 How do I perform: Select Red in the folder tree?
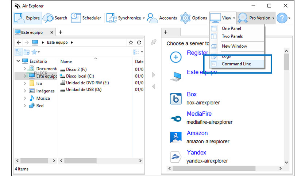pos(40,106)
